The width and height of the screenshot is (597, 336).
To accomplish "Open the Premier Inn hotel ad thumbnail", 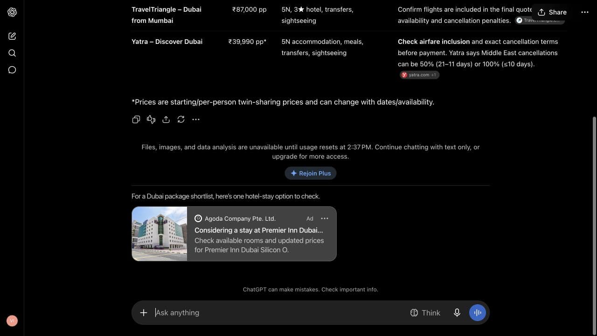I will (x=160, y=234).
